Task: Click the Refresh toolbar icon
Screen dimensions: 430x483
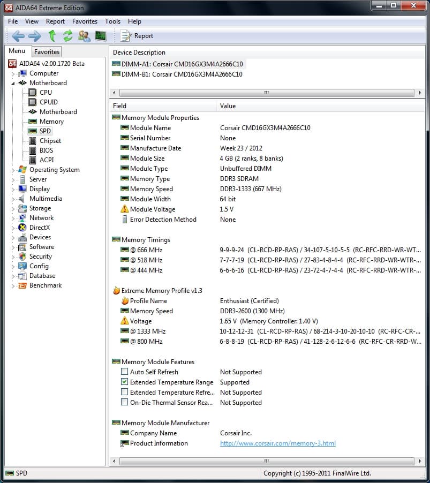Action: tap(68, 36)
